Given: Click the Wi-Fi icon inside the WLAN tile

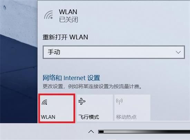Looking at the screenshot, I should pyautogui.click(x=44, y=102).
